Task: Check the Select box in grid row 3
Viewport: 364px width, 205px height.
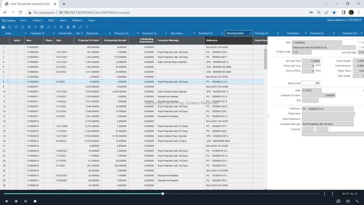Action: 16,57
